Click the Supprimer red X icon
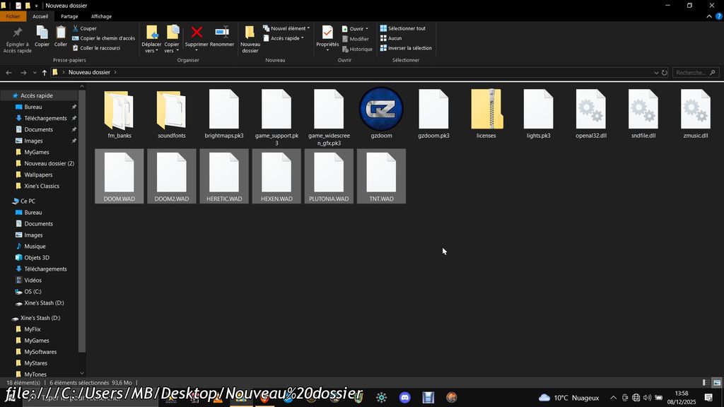Screen dimensions: 724x407 [x=197, y=33]
